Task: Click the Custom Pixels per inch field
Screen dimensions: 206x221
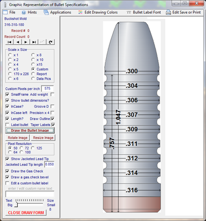Action: pos(47,88)
